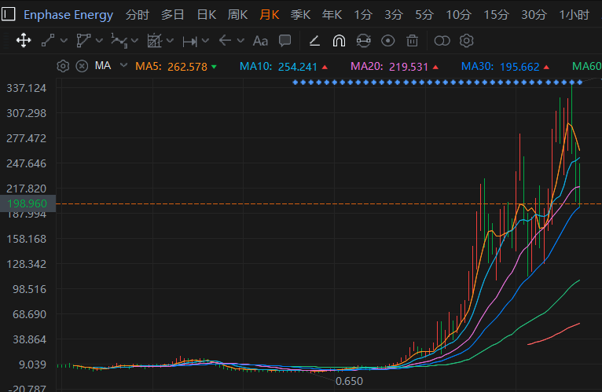Remove the MA indicator with X button
This screenshot has width=602, height=392.
coord(81,66)
